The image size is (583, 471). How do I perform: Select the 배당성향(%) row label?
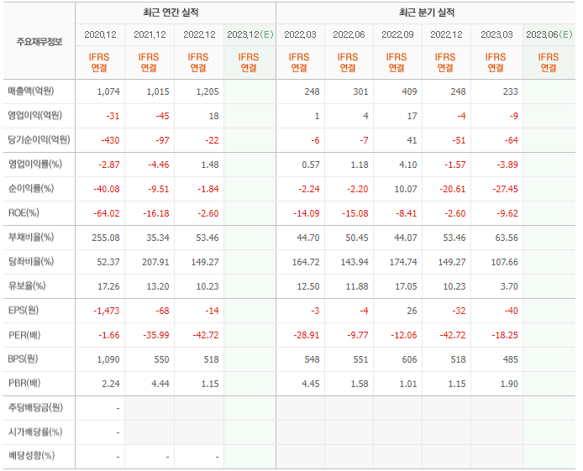point(31,455)
